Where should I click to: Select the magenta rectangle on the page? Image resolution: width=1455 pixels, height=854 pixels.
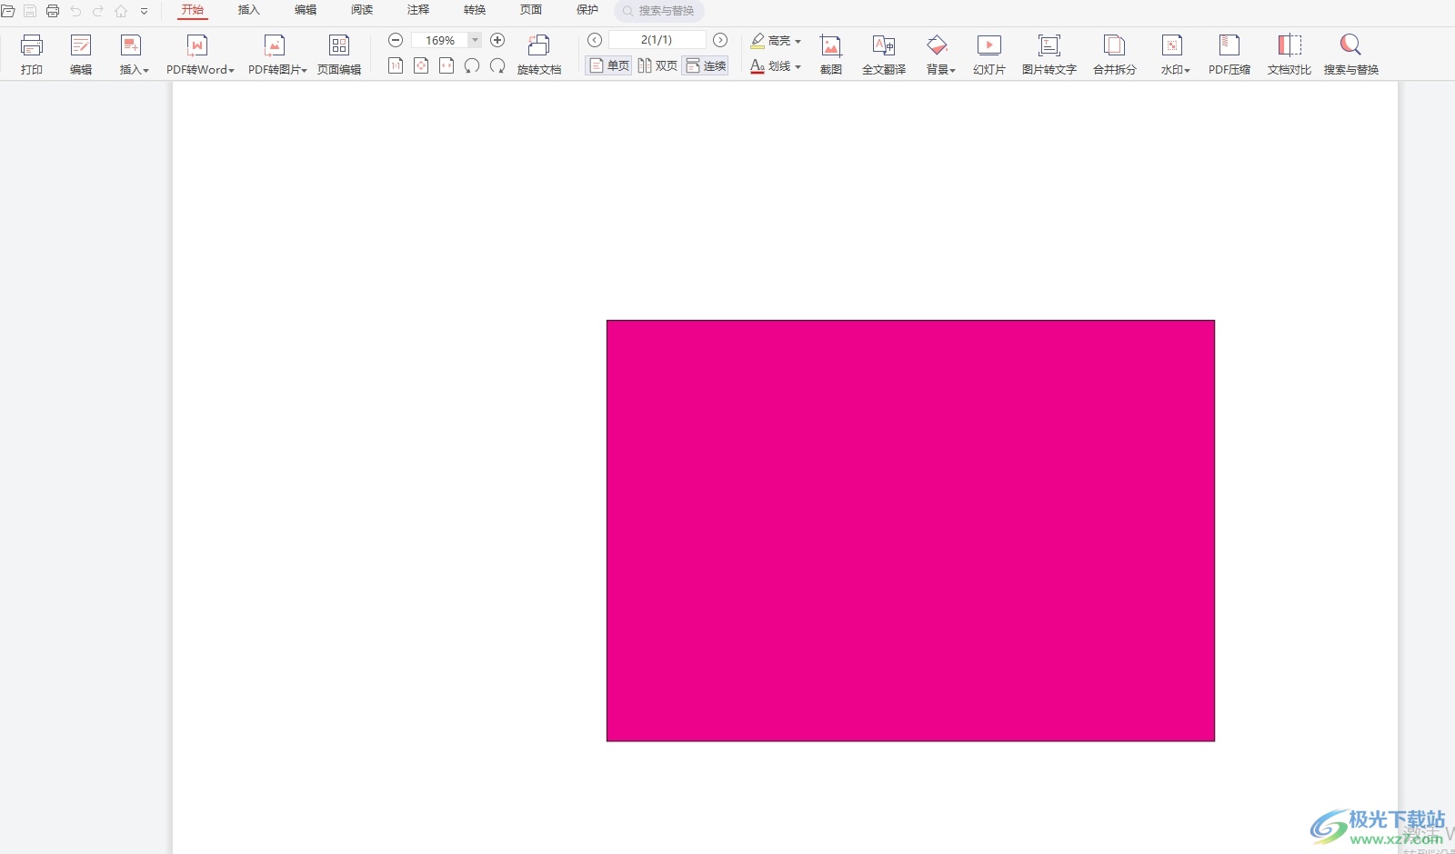pos(910,531)
